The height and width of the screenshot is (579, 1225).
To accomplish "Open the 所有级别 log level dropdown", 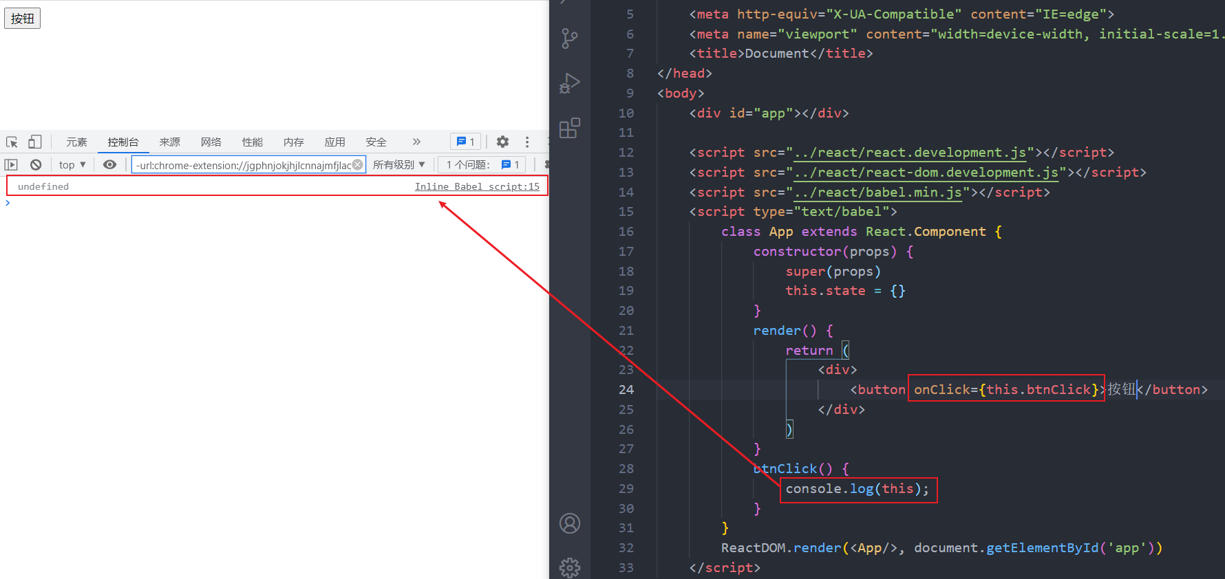I will 399,164.
